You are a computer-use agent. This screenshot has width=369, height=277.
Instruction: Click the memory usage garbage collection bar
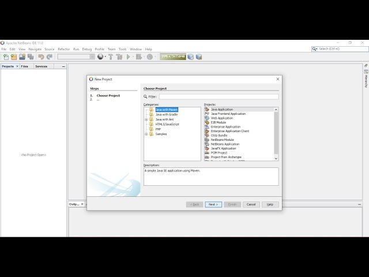[x=173, y=57]
